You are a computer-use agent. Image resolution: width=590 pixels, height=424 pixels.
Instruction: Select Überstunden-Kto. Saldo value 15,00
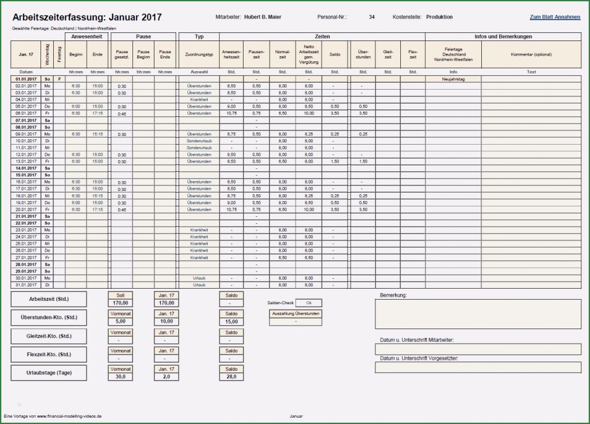click(231, 322)
